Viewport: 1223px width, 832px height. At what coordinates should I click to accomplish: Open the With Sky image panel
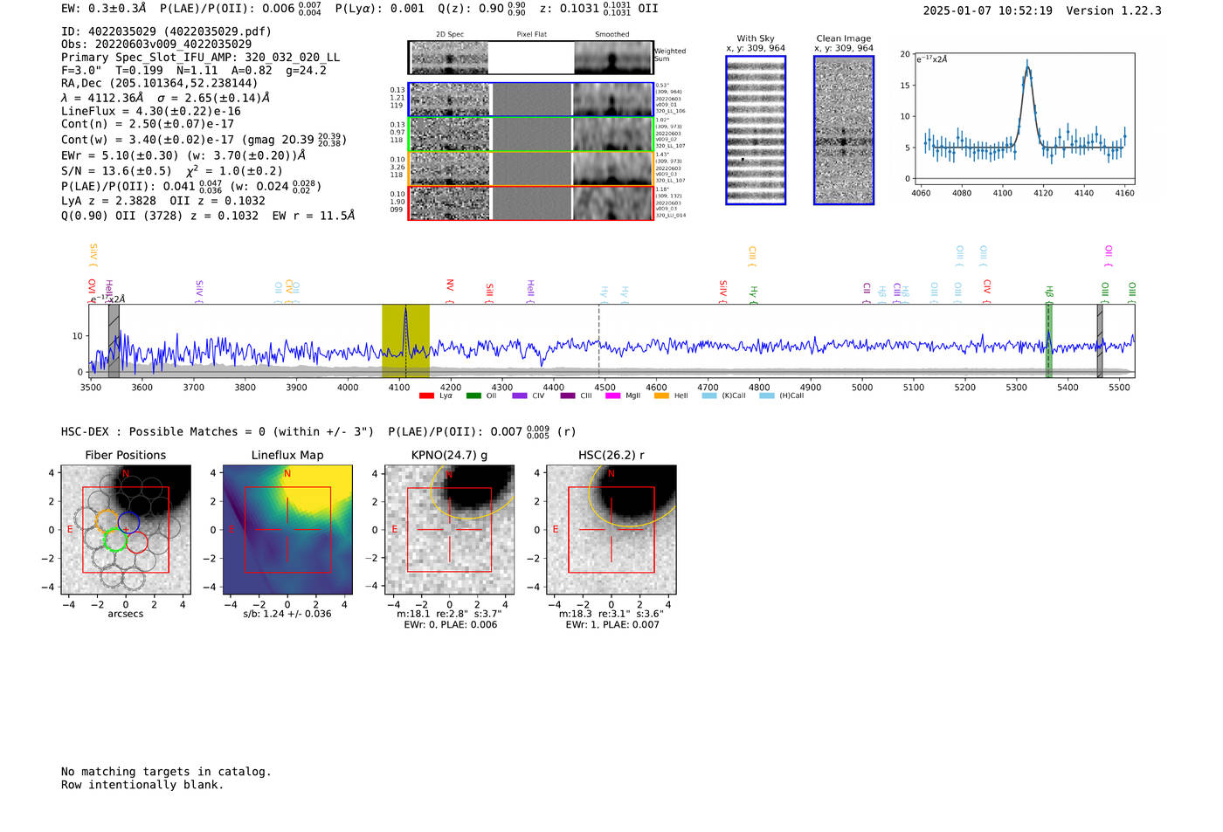coord(756,130)
